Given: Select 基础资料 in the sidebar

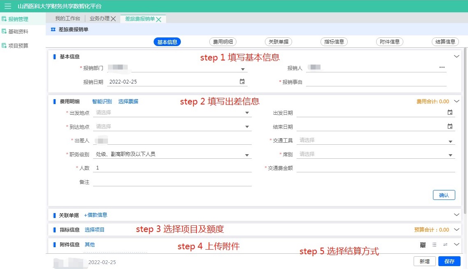Looking at the screenshot, I should [x=18, y=32].
